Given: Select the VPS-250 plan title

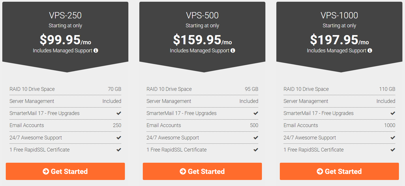Looking at the screenshot, I should [65, 15].
